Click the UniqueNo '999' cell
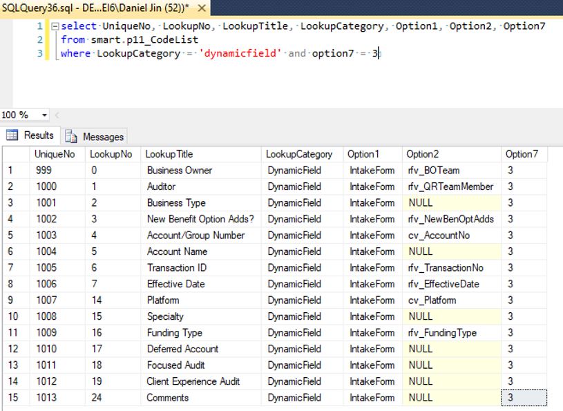The image size is (563, 411). (x=57, y=171)
